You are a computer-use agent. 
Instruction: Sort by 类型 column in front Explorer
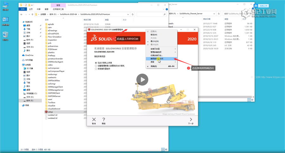pyautogui.click(x=107, y=20)
